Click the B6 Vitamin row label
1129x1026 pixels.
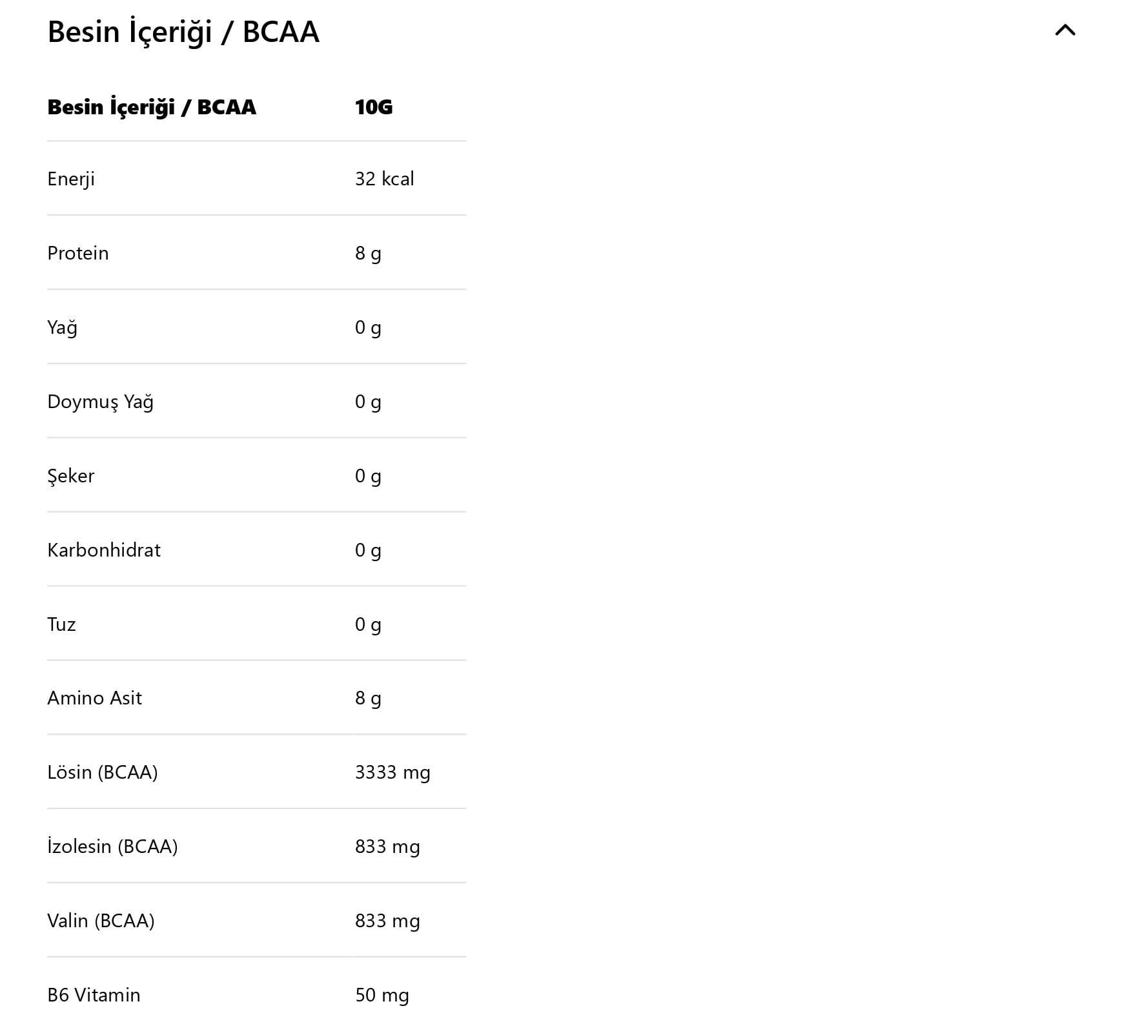click(94, 995)
